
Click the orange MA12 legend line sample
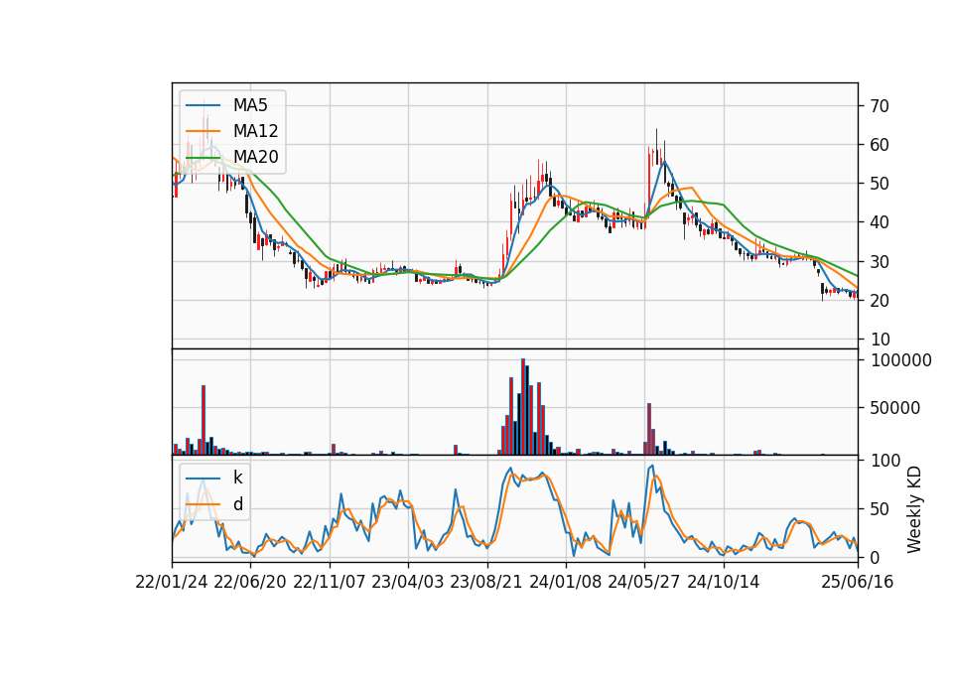point(203,131)
